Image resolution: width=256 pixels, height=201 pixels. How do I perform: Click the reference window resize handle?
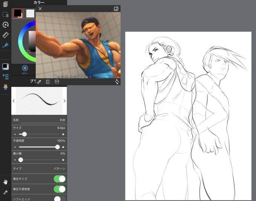pyautogui.click(x=117, y=82)
